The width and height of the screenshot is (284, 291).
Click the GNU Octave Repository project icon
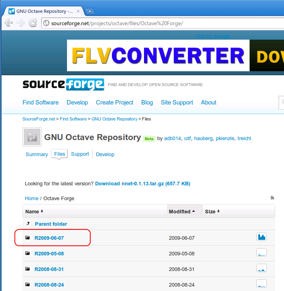[32, 137]
